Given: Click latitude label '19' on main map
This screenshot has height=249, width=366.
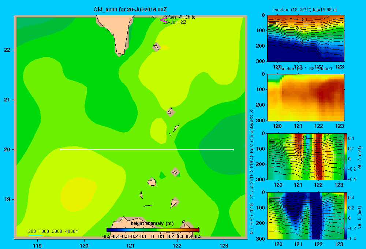Looking at the screenshot, I should [x=7, y=199].
